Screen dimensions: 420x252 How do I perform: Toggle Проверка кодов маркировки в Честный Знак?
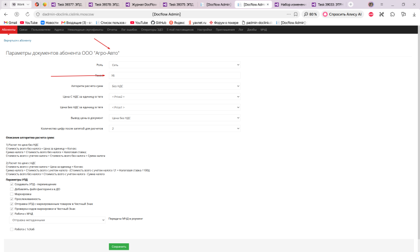click(x=11, y=209)
